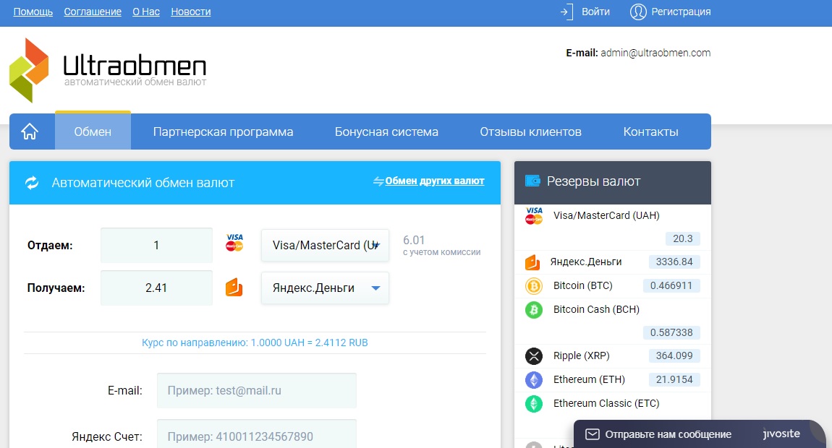Click the 20.3 reserve value
Screen dimensions: 832x448
[683, 238]
